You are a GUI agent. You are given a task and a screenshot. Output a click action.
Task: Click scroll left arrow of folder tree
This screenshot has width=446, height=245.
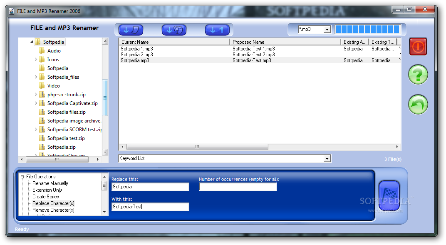click(x=22, y=159)
